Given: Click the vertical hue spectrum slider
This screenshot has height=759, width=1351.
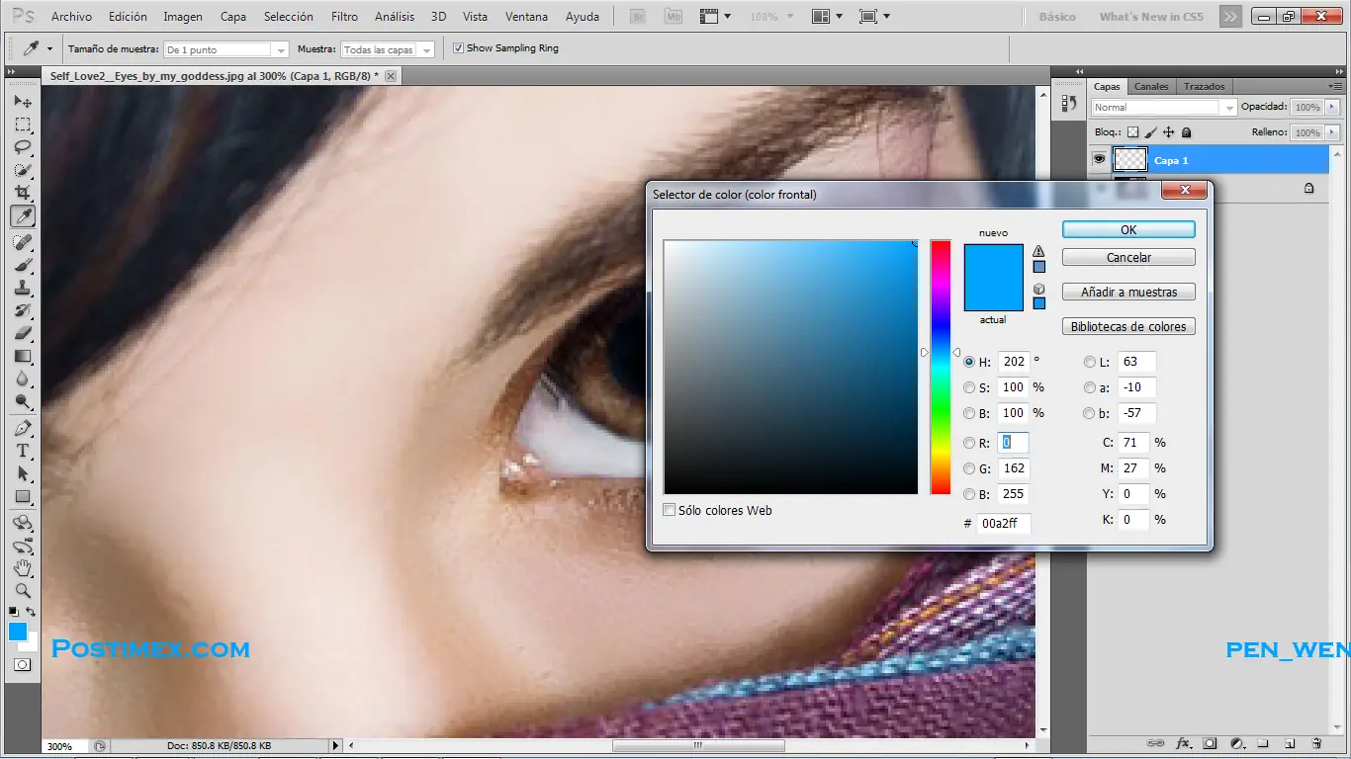Looking at the screenshot, I should (940, 367).
